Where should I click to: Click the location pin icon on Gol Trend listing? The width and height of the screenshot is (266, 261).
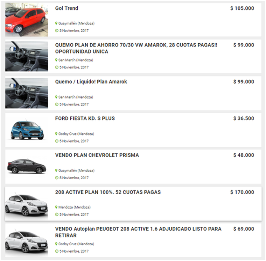pyautogui.click(x=56, y=23)
